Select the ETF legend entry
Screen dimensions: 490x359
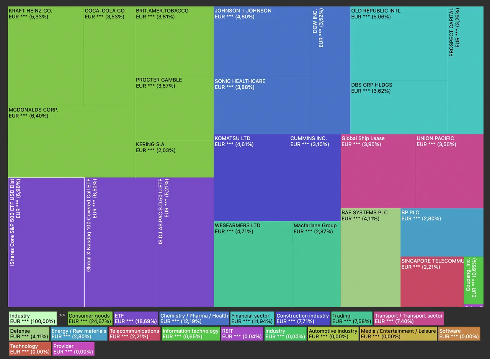click(136, 318)
